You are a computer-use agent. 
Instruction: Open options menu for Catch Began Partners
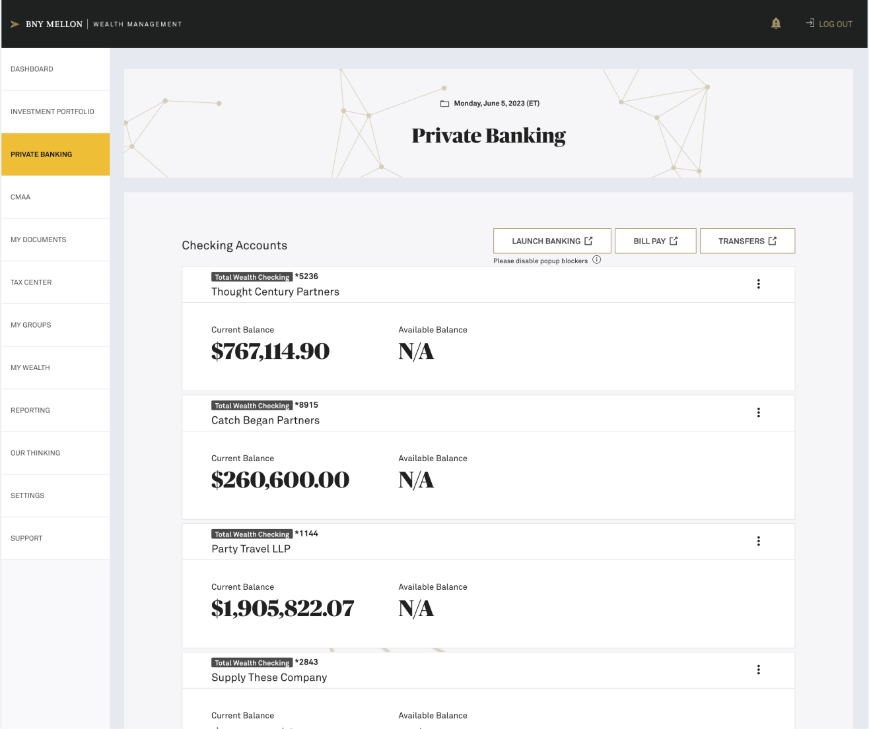pyautogui.click(x=758, y=412)
